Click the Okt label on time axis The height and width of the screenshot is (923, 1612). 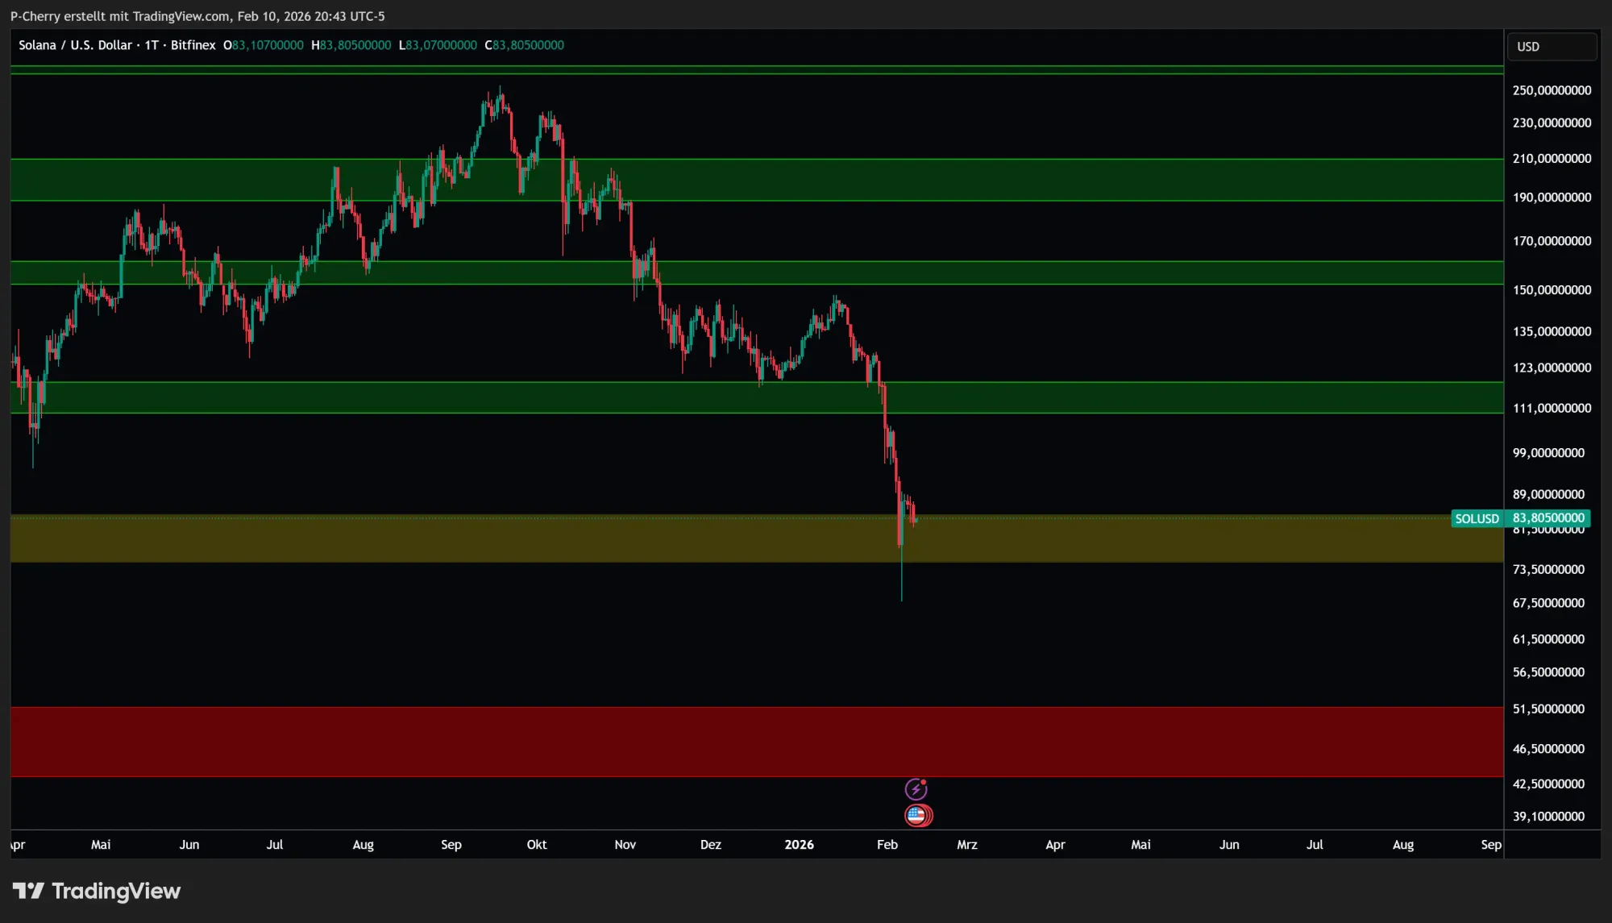[536, 845]
